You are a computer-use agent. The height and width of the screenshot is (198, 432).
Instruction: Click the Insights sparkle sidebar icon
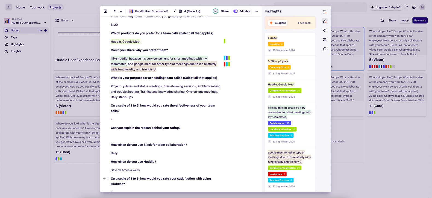point(6,51)
